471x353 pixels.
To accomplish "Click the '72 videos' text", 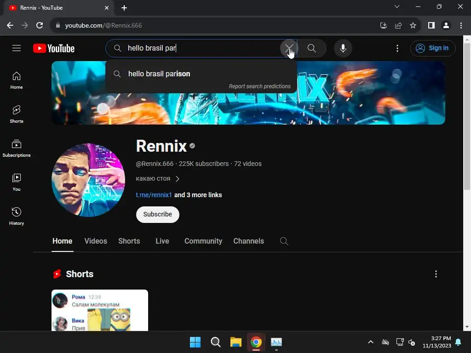I will [247, 164].
